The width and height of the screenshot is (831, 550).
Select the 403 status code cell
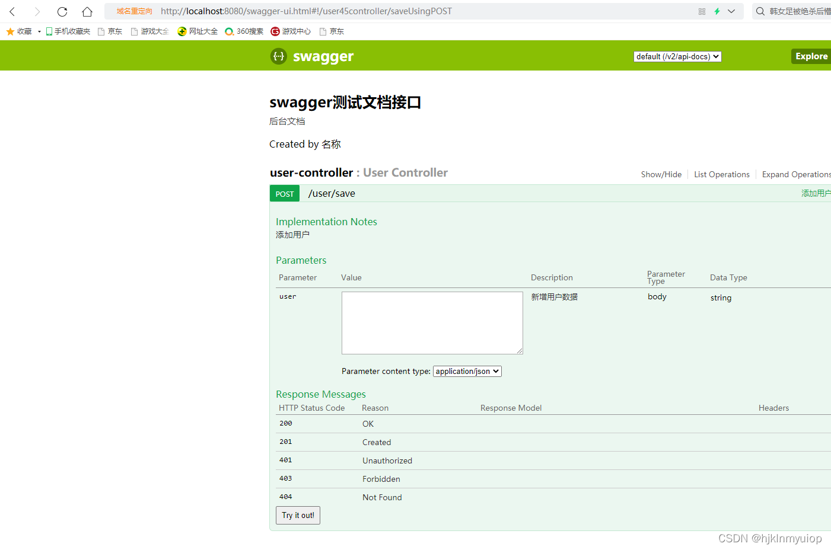tap(286, 478)
